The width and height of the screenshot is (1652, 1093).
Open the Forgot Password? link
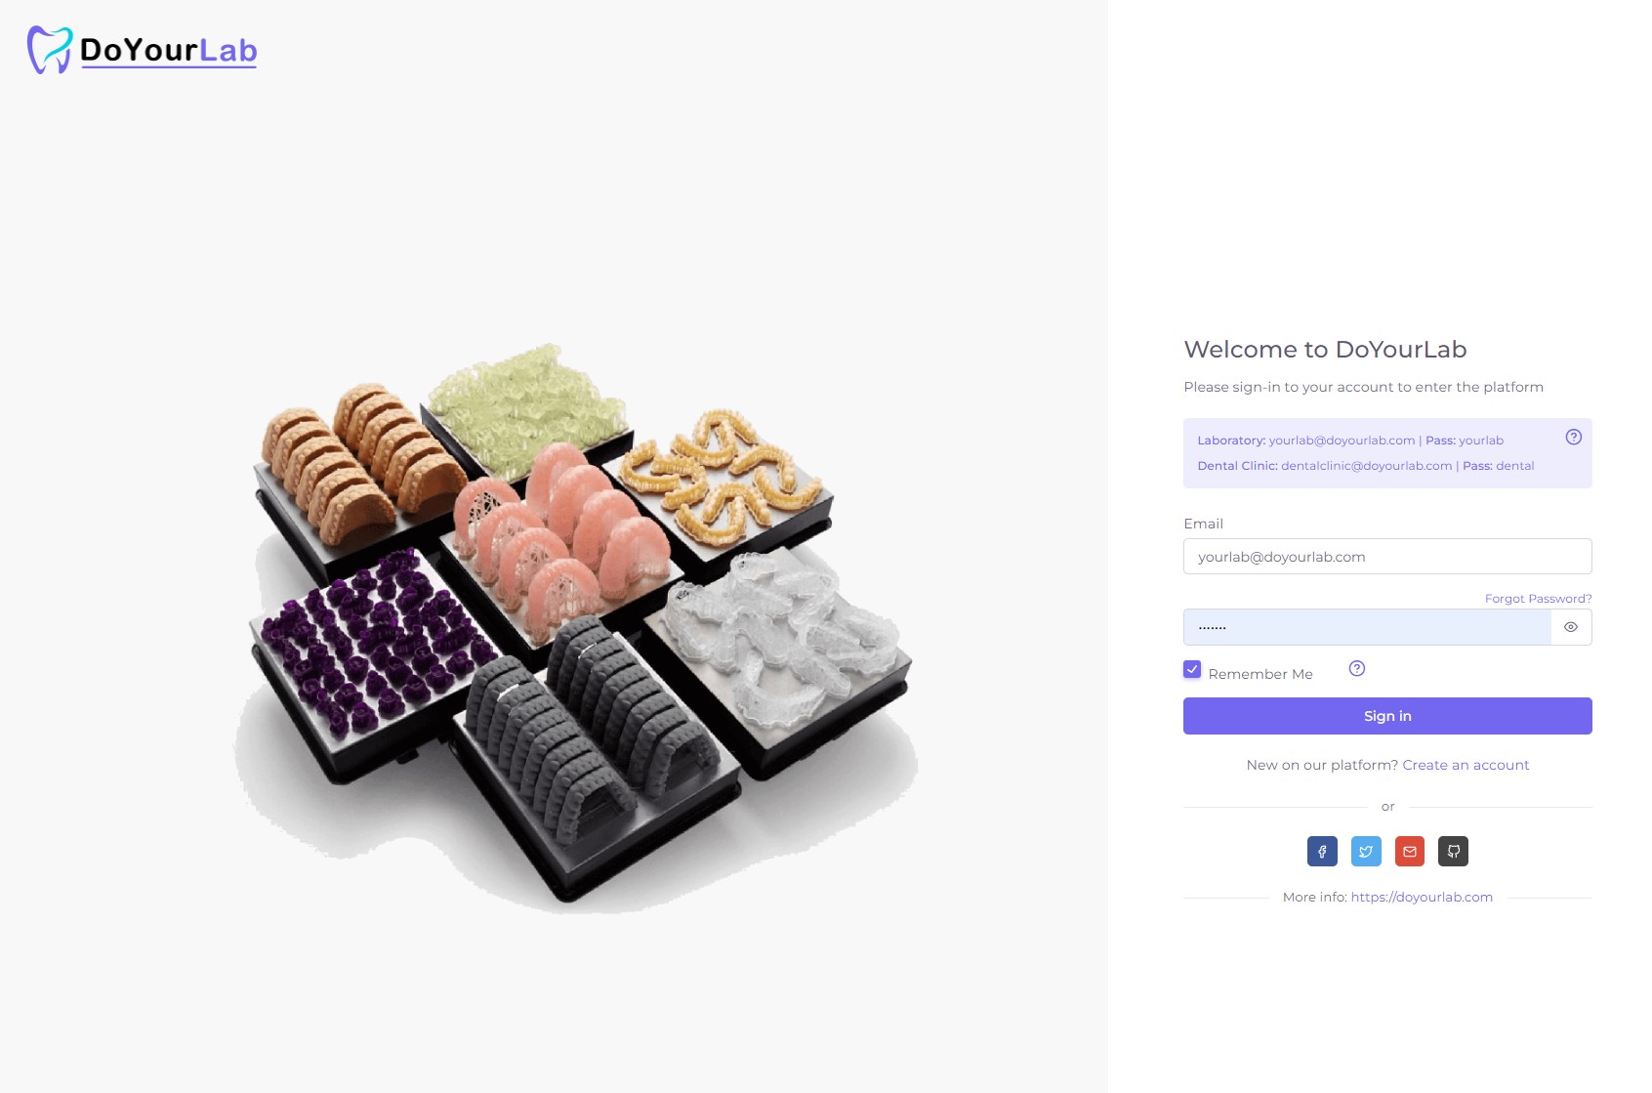pos(1539,599)
